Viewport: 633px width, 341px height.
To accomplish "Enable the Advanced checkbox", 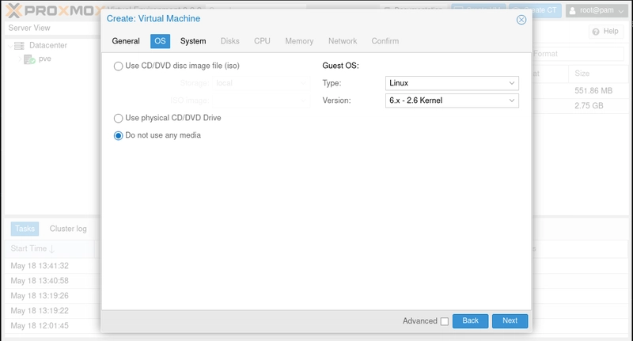I will tap(444, 321).
